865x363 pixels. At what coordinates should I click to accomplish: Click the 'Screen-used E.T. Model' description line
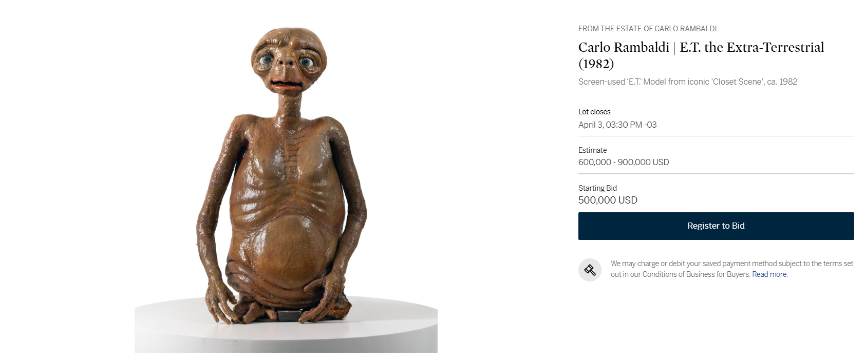(x=688, y=82)
